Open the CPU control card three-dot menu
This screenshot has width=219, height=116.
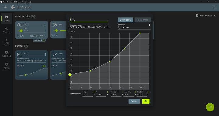pos(45,25)
